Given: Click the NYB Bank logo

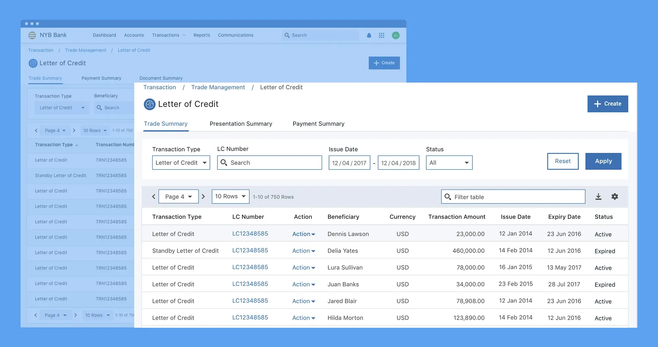Looking at the screenshot, I should click(x=32, y=35).
